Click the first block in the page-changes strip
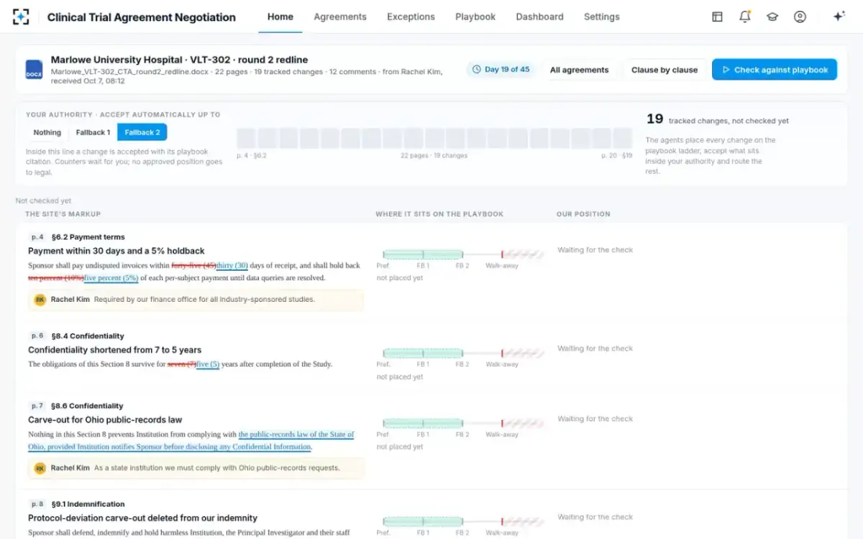The height and width of the screenshot is (539, 863). tap(246, 138)
